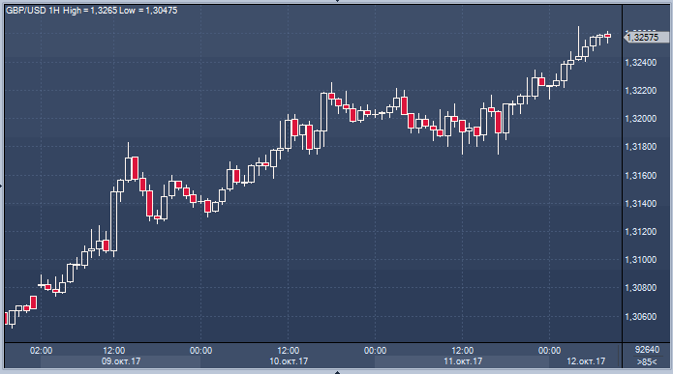The image size is (673, 374).
Task: Select the 11.окт.17 date segment
Action: [x=462, y=361]
